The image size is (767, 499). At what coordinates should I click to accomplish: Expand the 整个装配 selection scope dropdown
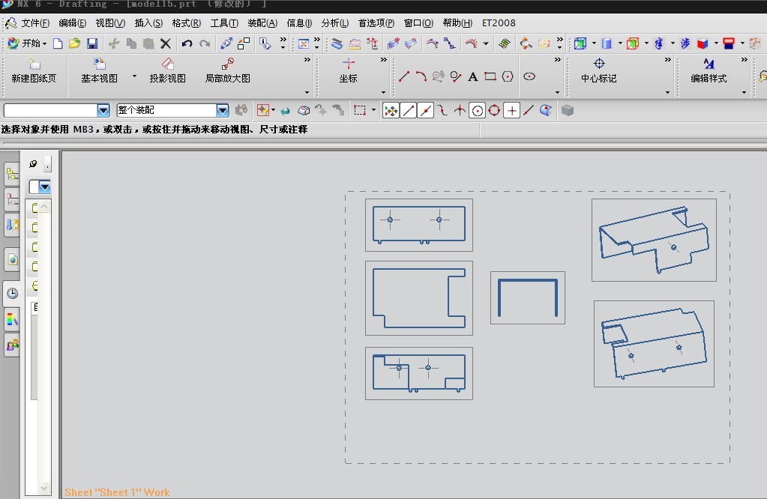[222, 110]
